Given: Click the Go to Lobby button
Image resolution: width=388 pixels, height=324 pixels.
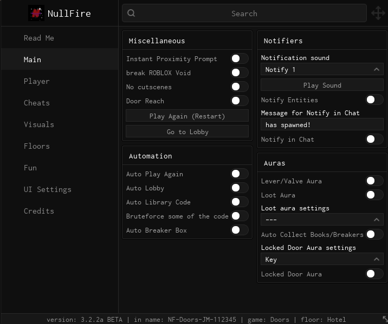Looking at the screenshot, I should (187, 131).
